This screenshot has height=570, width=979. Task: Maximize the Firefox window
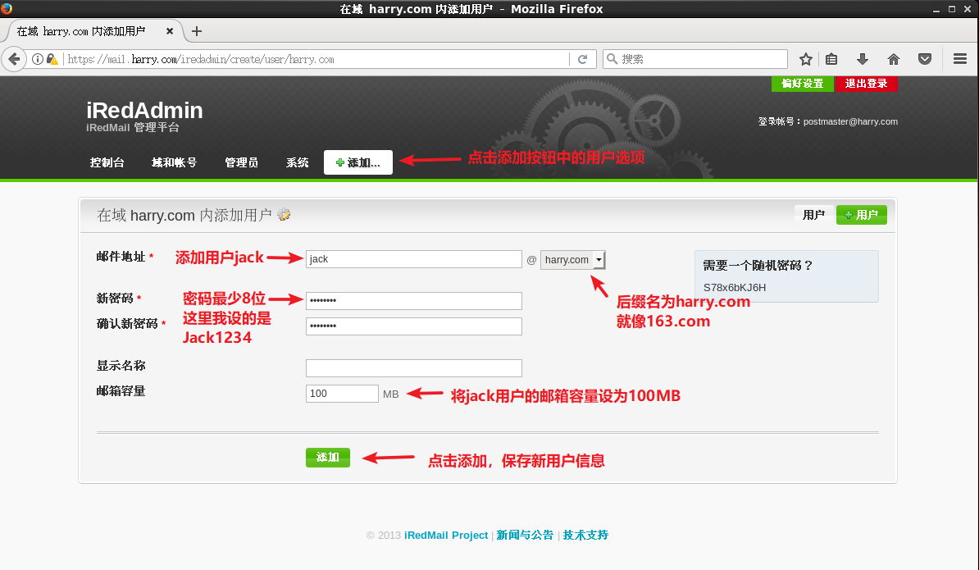coord(951,9)
